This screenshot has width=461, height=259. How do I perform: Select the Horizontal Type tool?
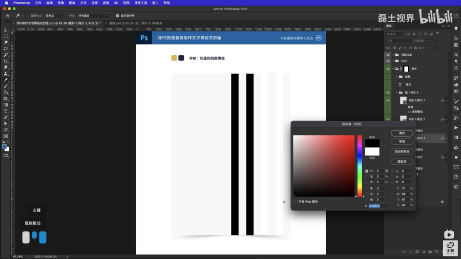(6, 111)
